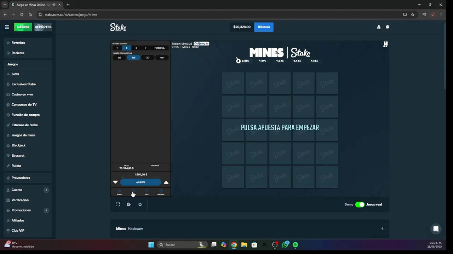Switch to the Casino section

click(x=23, y=27)
